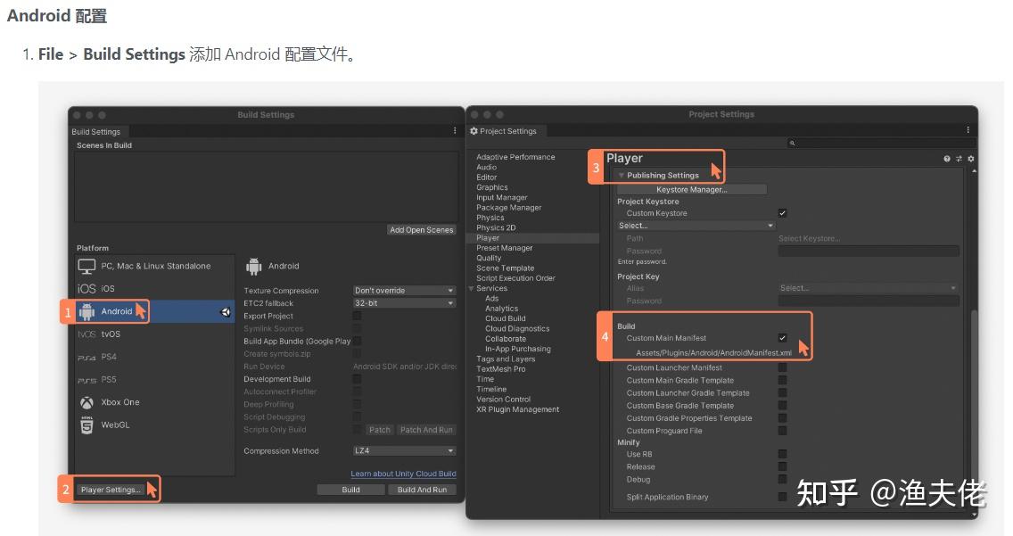
Task: Open the Compression Method dropdown
Action: click(x=404, y=450)
